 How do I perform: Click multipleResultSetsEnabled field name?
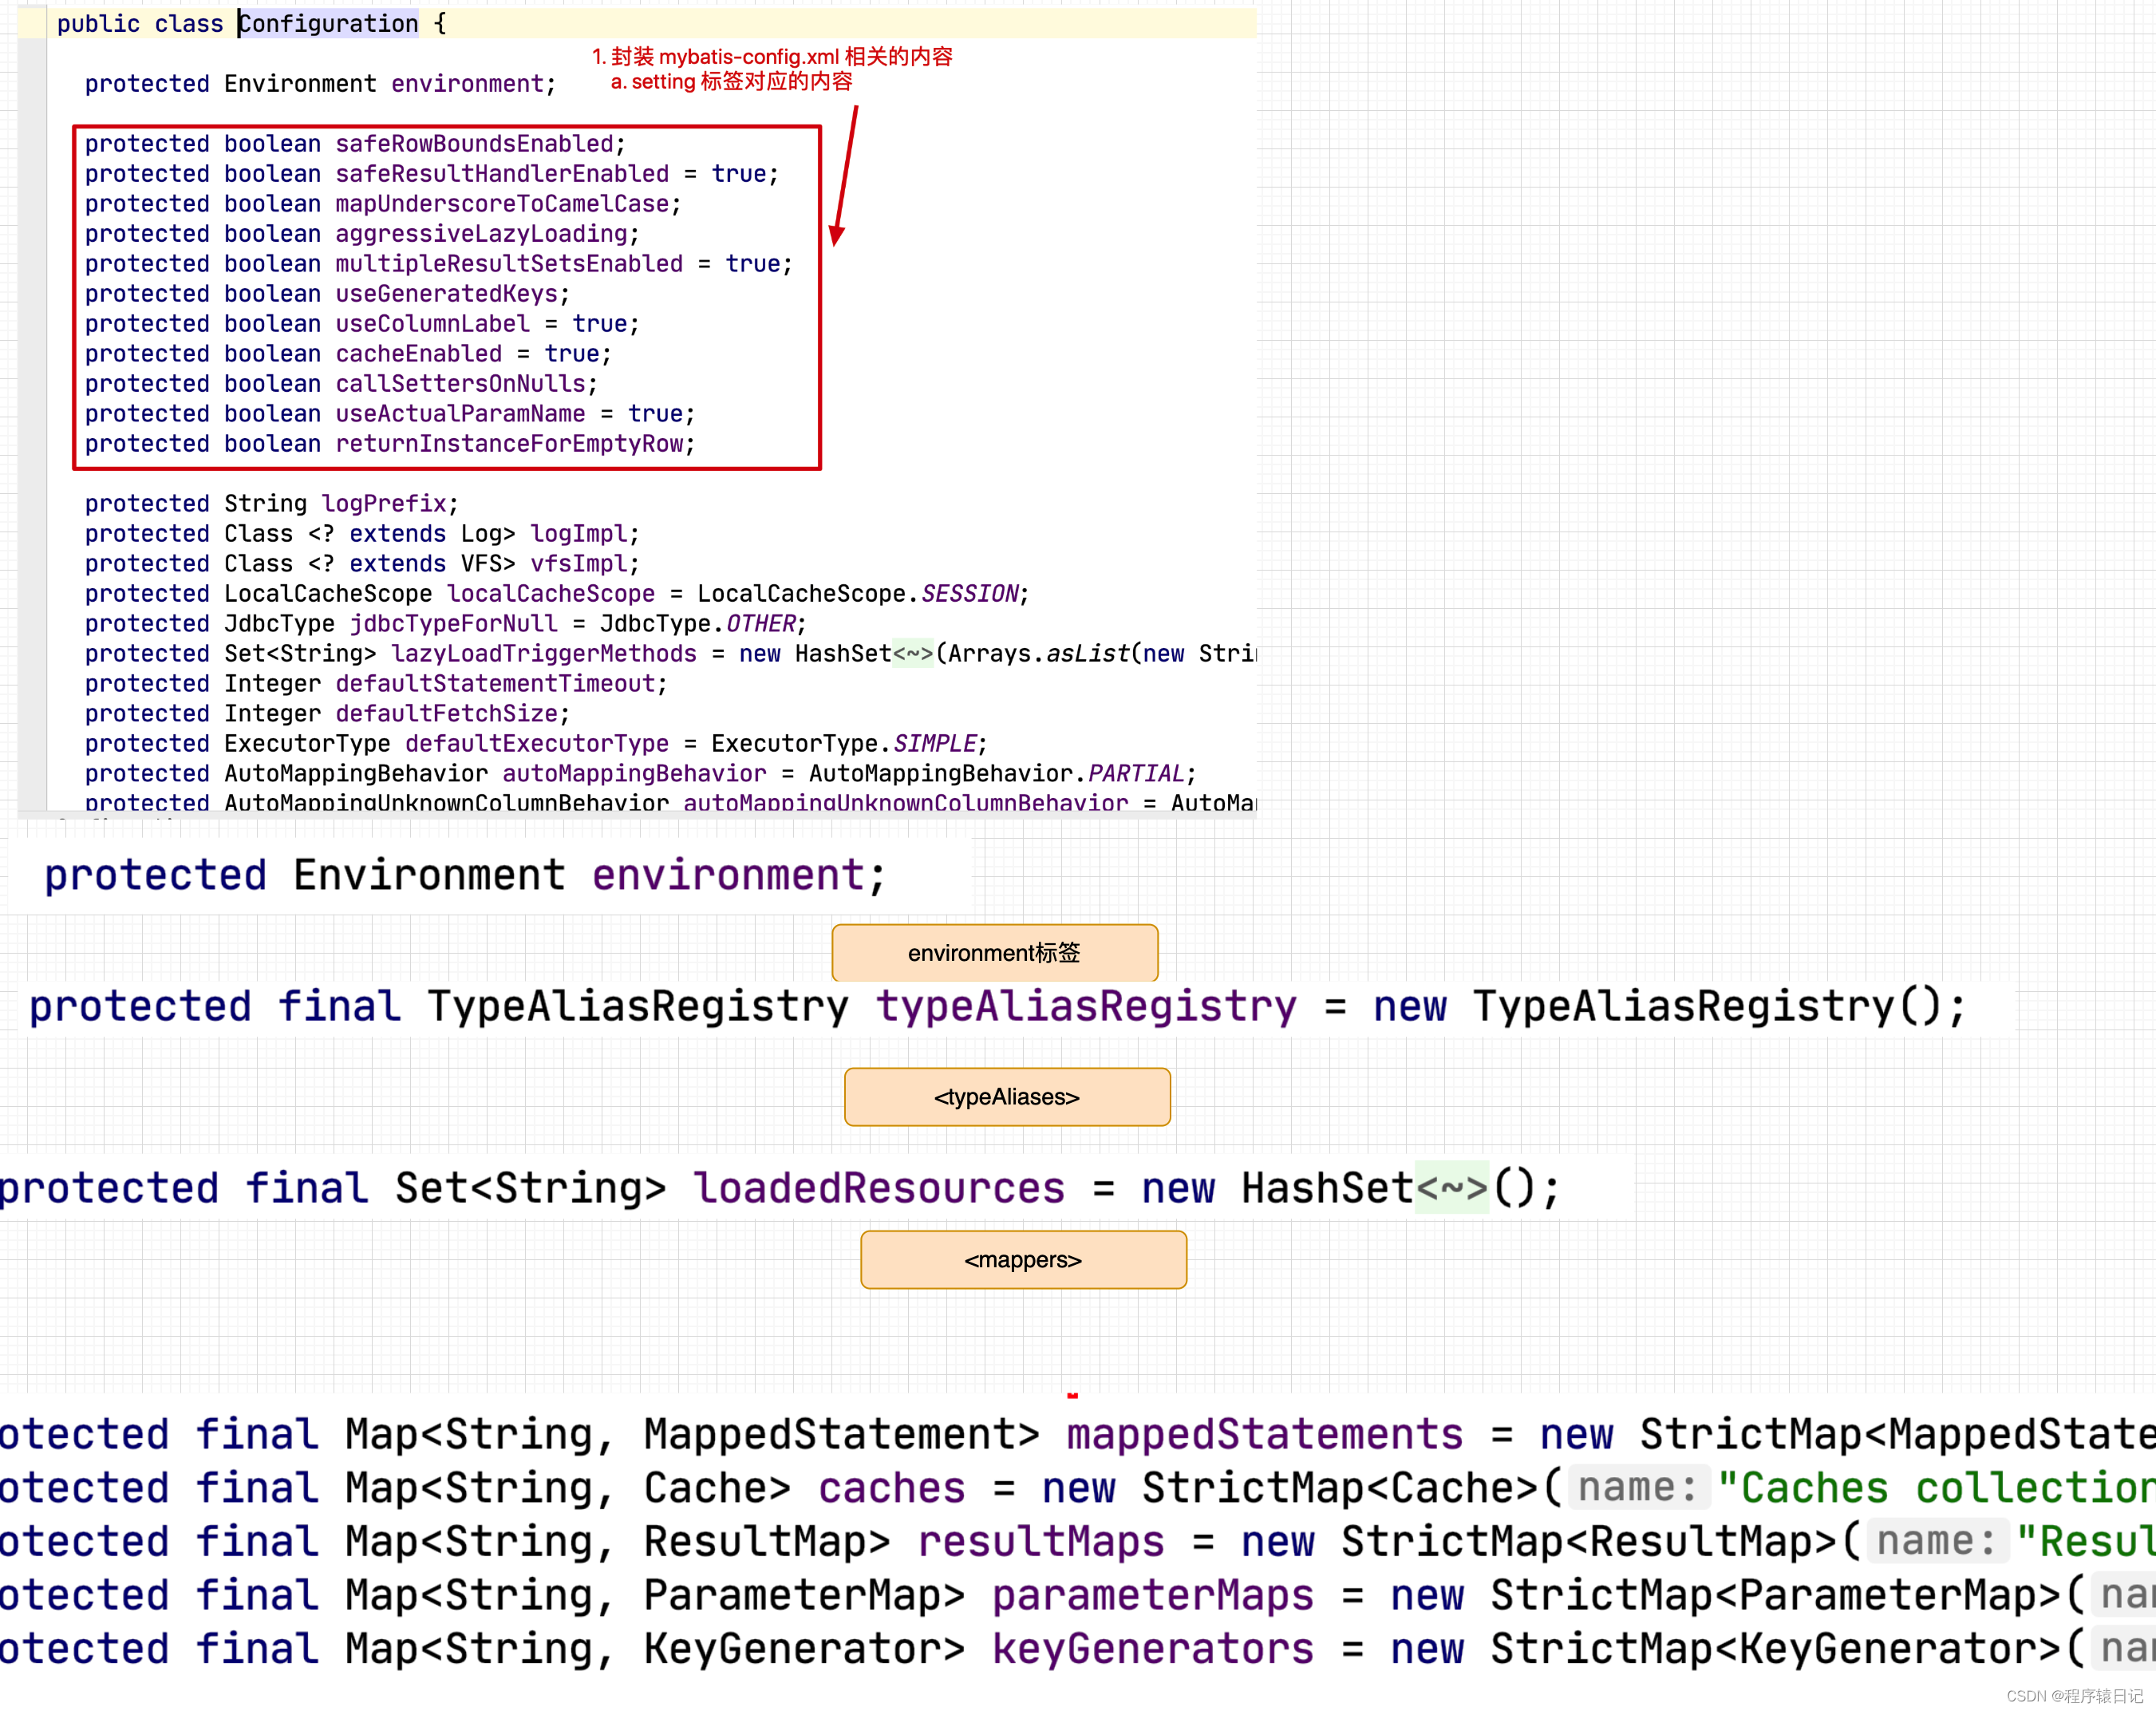[x=509, y=263]
